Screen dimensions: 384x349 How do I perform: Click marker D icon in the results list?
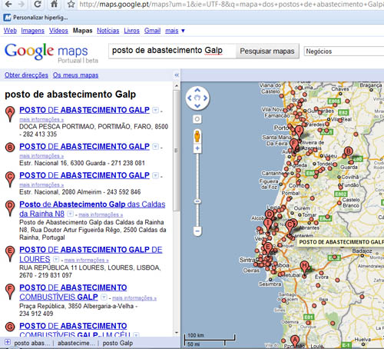pos(10,208)
